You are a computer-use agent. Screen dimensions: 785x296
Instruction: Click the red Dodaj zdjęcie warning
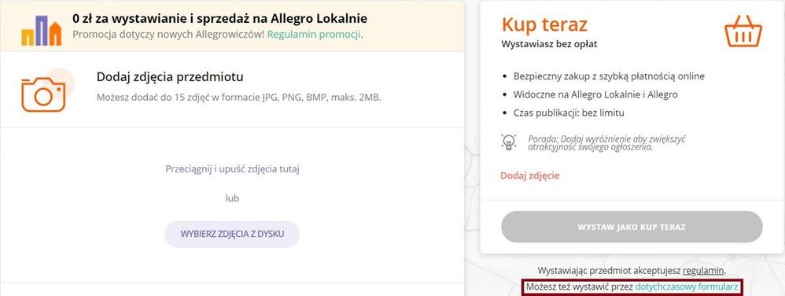point(529,176)
